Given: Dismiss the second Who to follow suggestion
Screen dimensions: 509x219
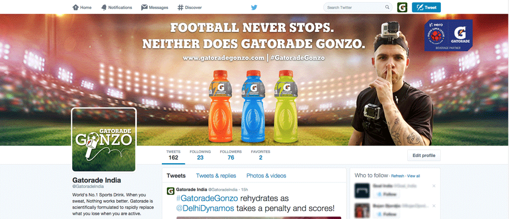Looking at the screenshot, I should click(434, 205).
